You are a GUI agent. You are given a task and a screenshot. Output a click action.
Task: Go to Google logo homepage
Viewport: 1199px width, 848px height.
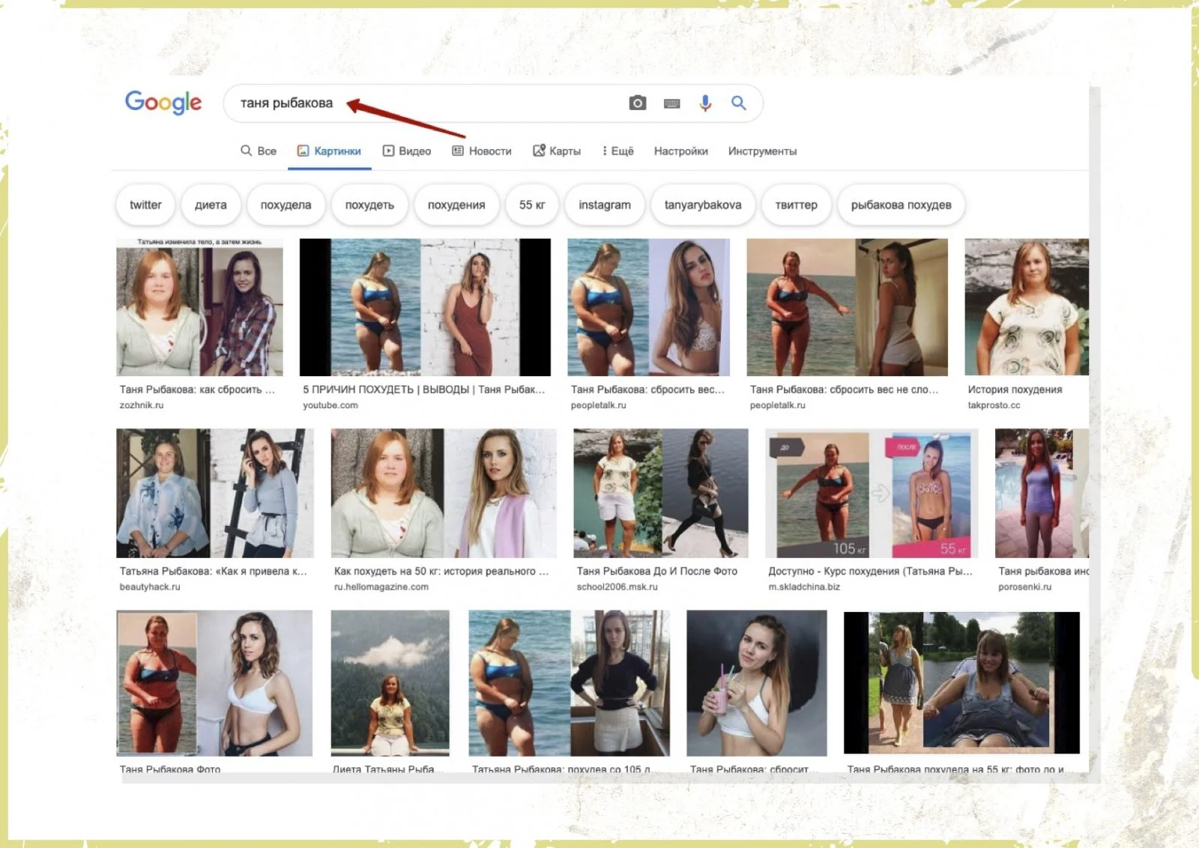[x=163, y=103]
